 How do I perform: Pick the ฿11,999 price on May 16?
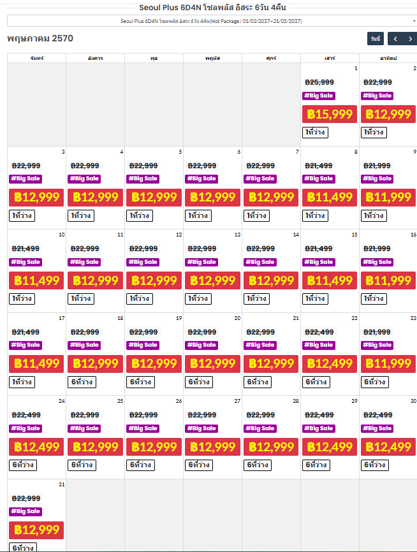click(x=388, y=280)
